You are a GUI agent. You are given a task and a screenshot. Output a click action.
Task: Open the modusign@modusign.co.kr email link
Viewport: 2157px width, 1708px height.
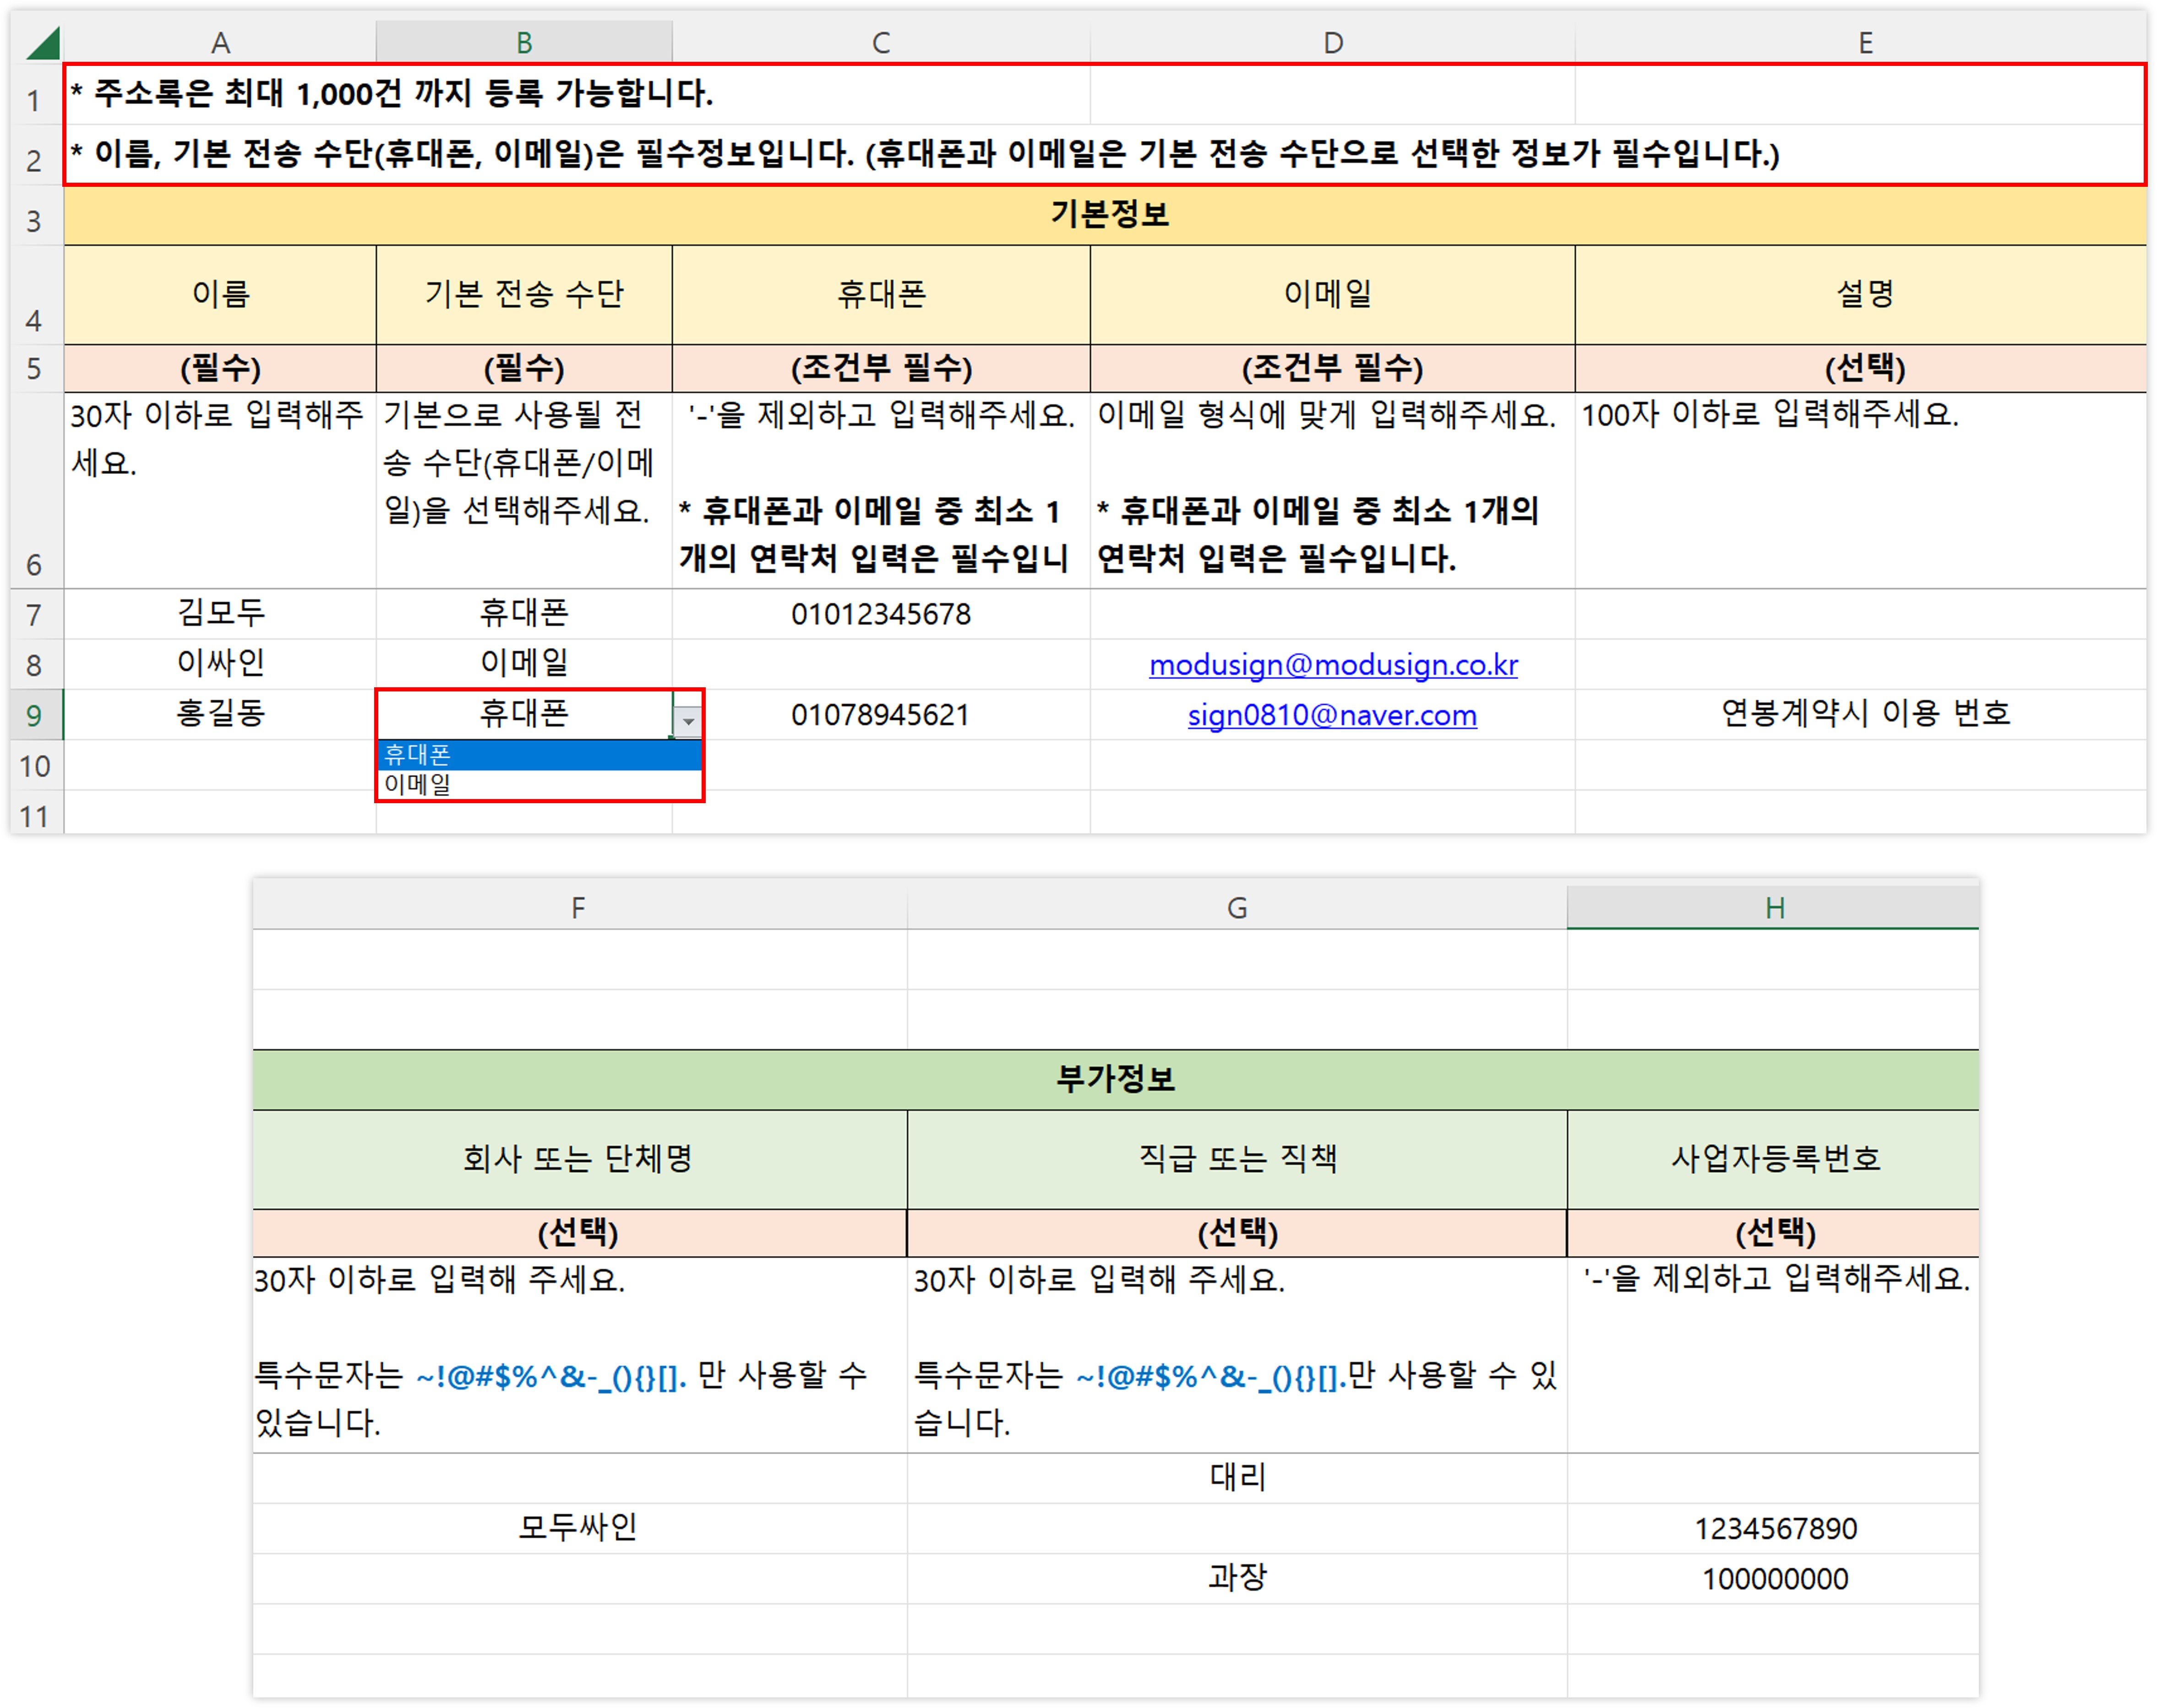point(1332,665)
